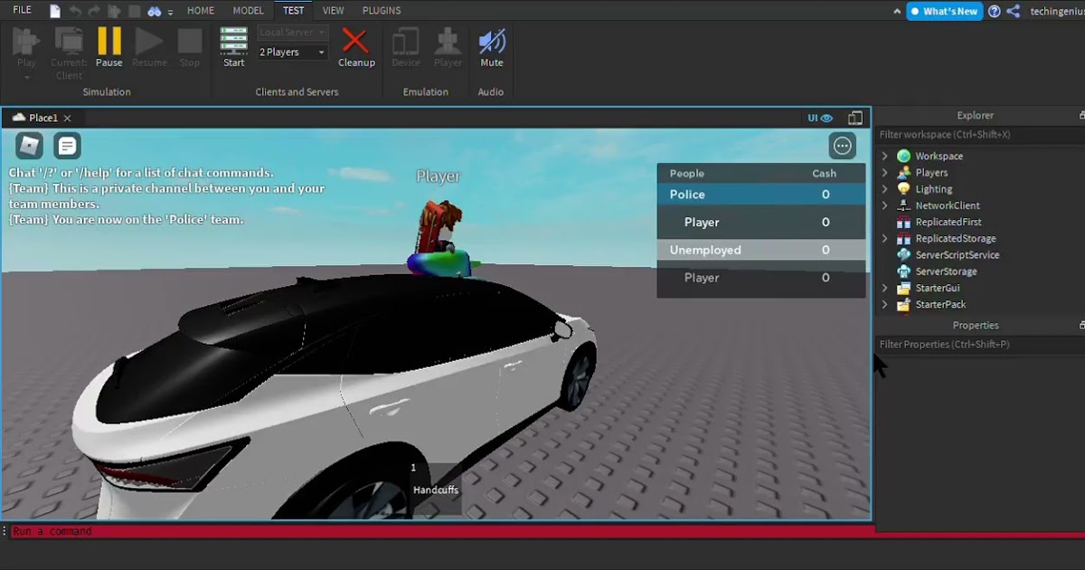Click the viewport pop-out window icon

(855, 118)
